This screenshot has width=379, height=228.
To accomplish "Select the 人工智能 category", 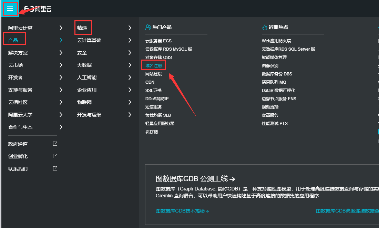I will coord(87,77).
